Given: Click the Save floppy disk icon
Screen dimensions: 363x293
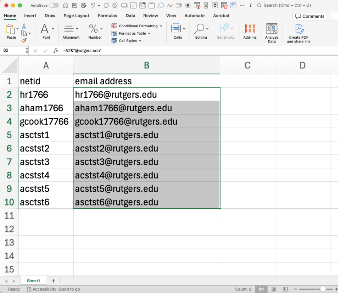Looking at the screenshot, I should coord(74,5).
